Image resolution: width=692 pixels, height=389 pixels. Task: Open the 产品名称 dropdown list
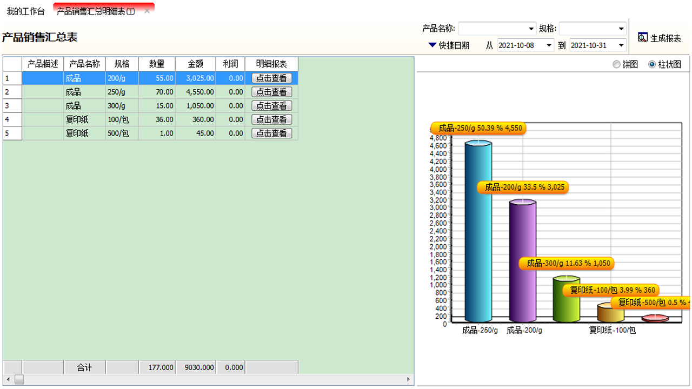(x=531, y=28)
